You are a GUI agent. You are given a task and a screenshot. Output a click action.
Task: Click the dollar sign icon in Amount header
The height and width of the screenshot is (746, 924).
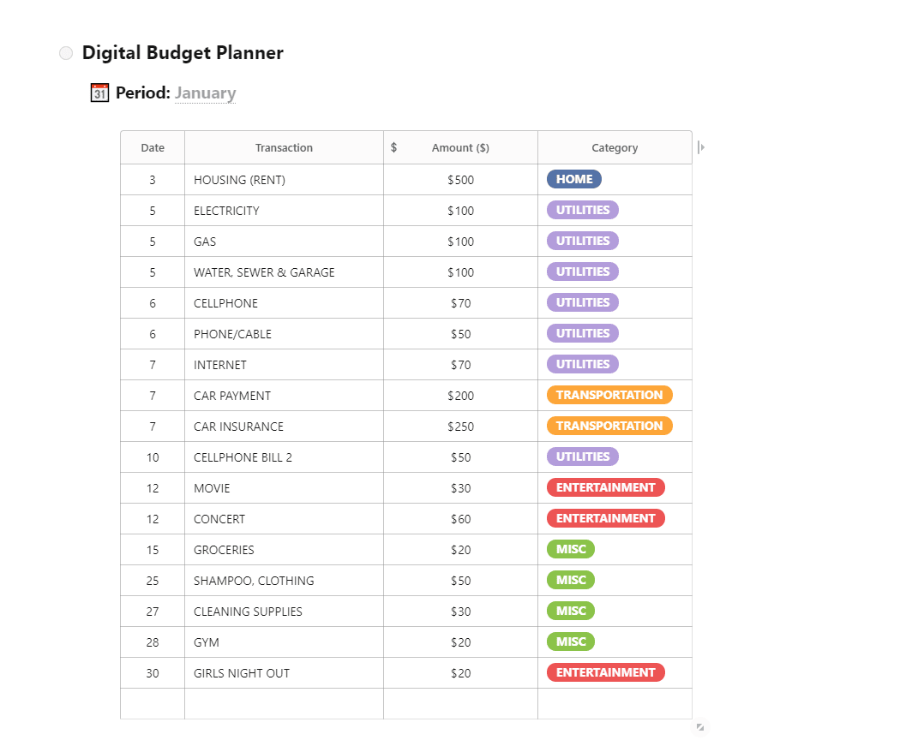point(393,147)
